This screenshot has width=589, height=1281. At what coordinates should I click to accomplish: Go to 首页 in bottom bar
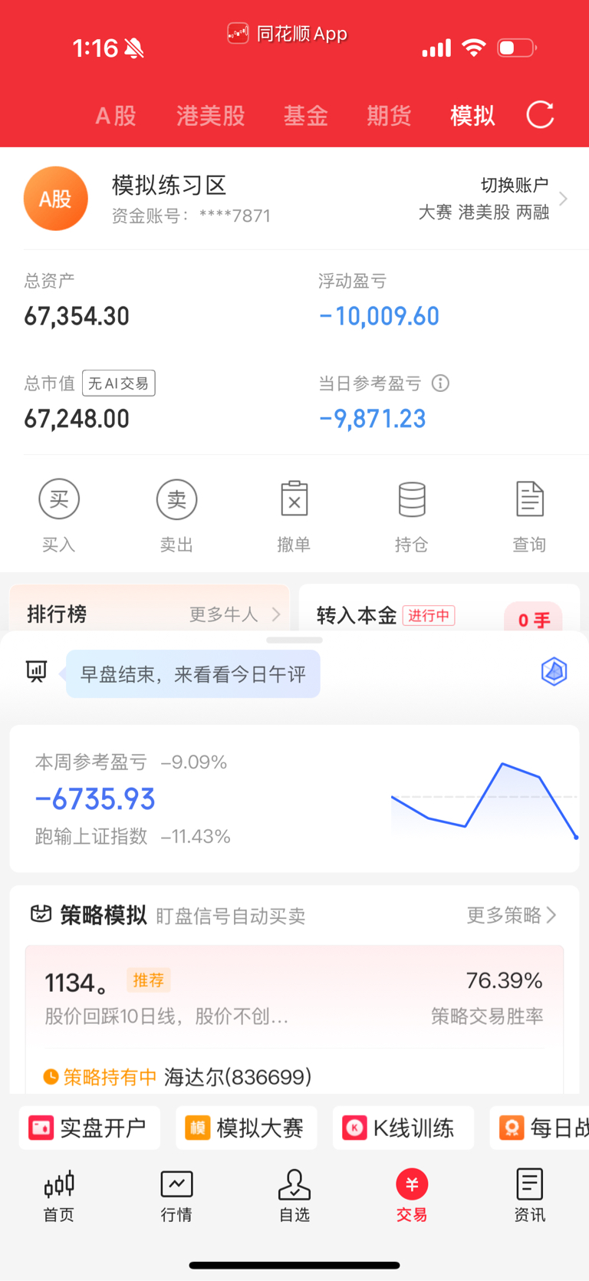[x=59, y=1196]
